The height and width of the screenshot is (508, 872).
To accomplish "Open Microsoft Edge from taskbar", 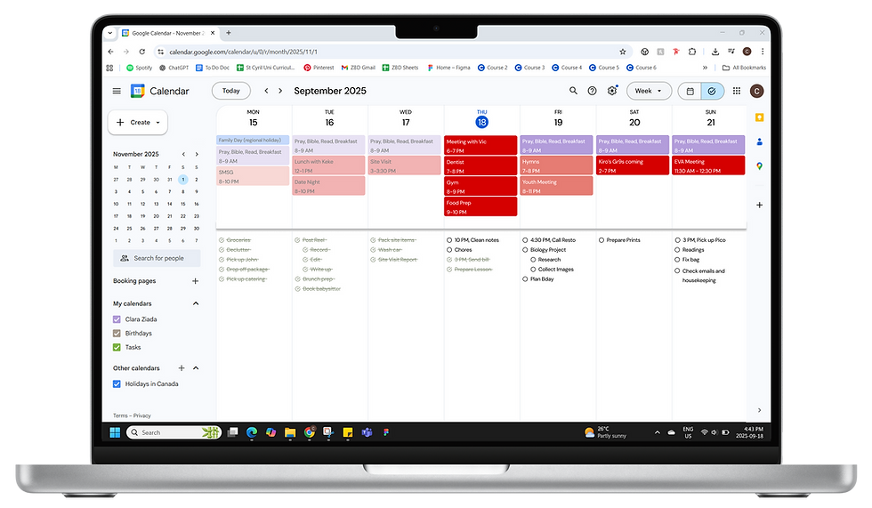I will coord(251,432).
